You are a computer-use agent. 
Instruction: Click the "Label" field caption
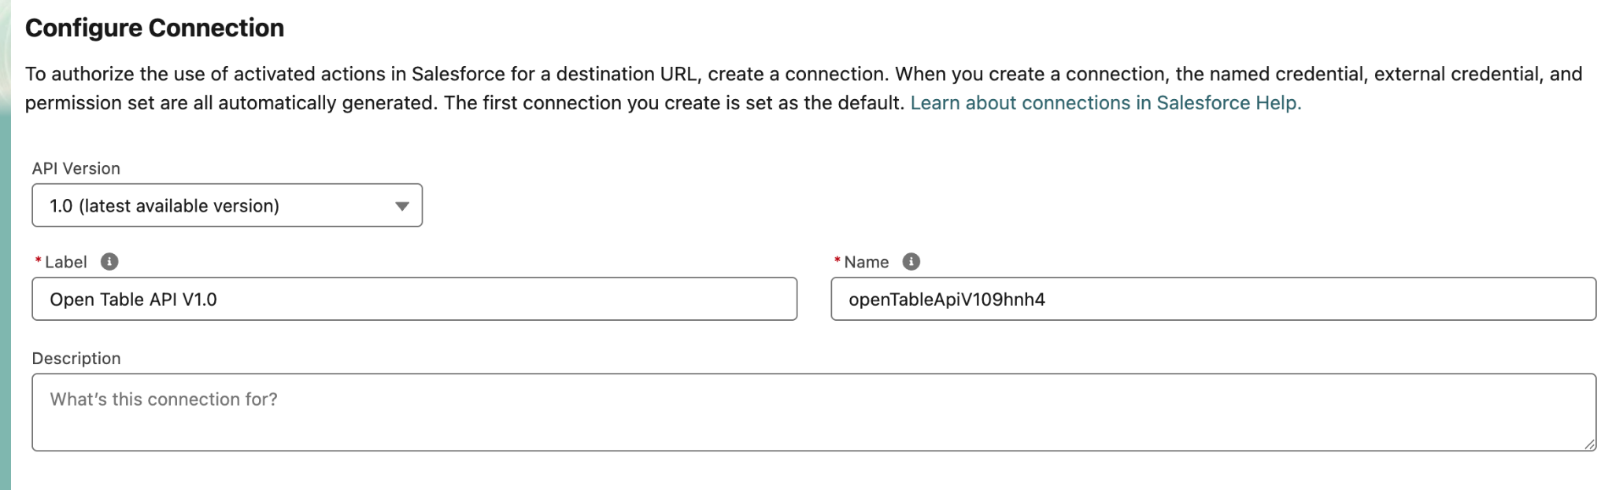(x=66, y=262)
